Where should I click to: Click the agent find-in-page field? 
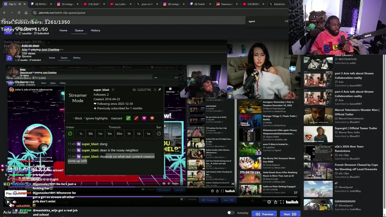click(x=265, y=21)
